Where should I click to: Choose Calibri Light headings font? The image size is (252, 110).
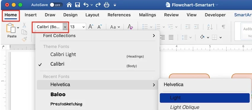point(98,54)
